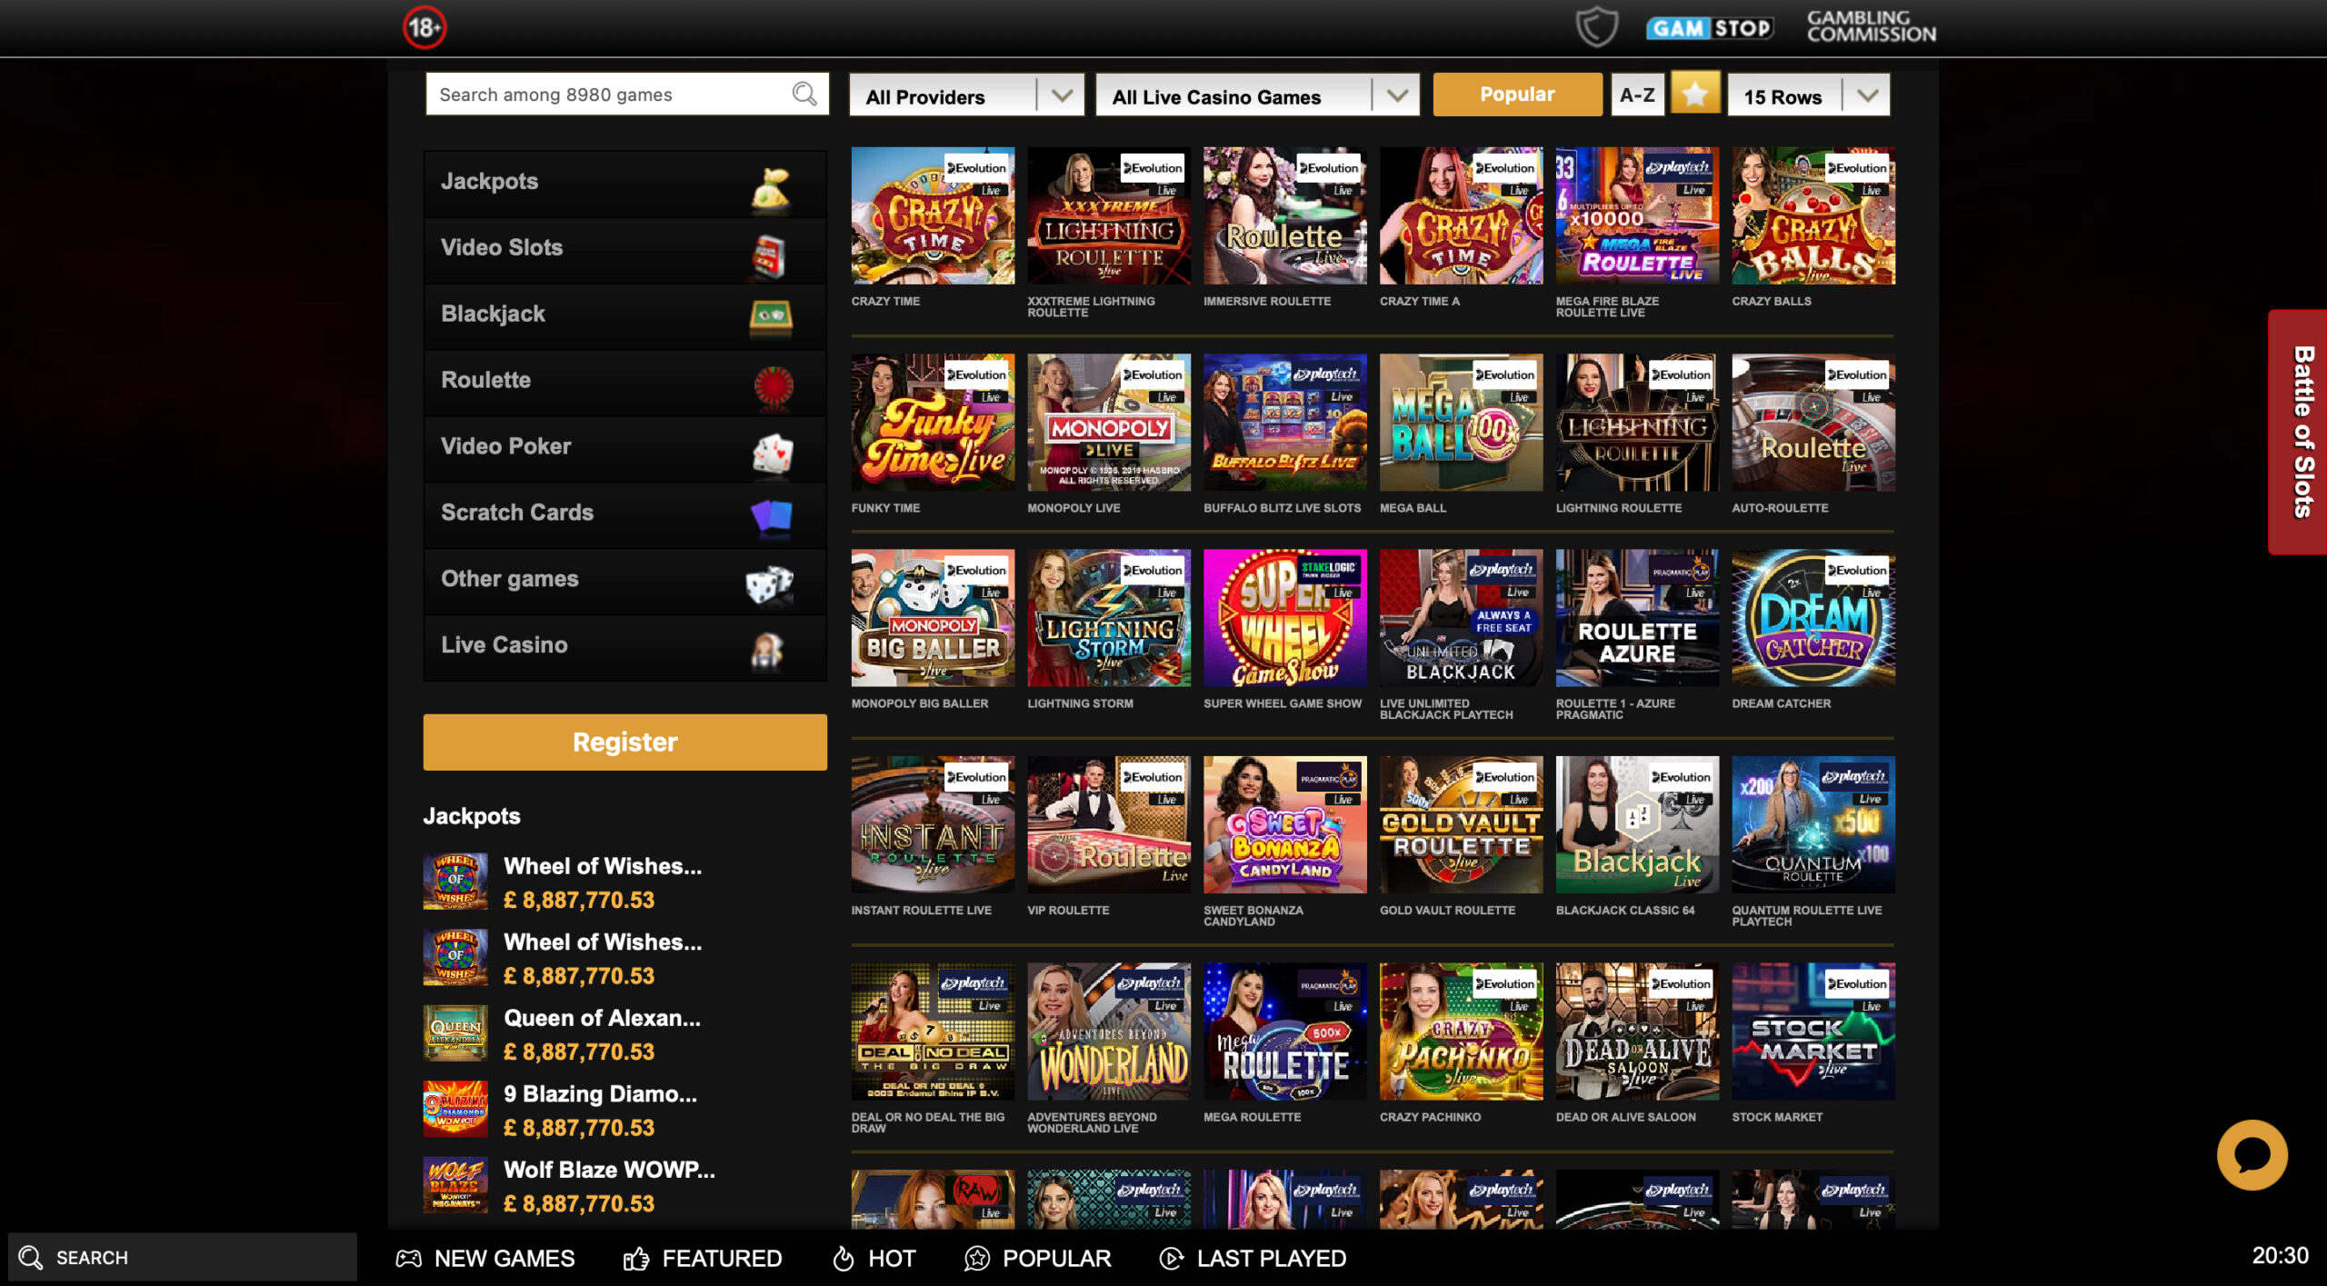The image size is (2327, 1286).
Task: Click the game search input field
Action: (x=627, y=95)
